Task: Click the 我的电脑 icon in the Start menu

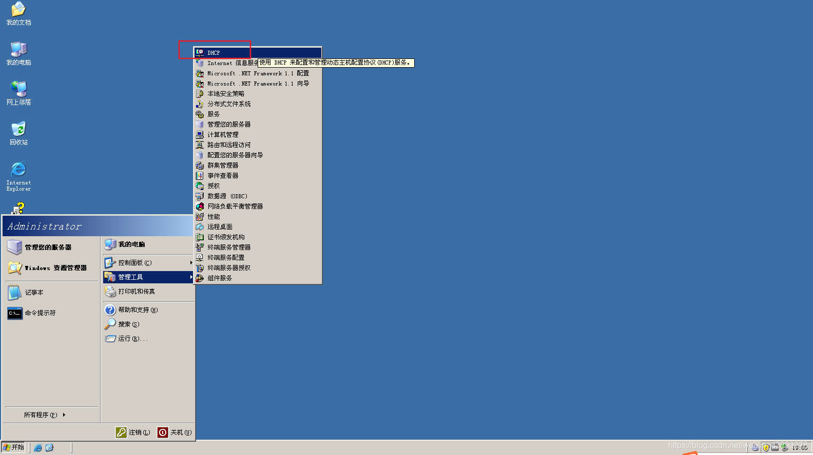Action: (110, 244)
